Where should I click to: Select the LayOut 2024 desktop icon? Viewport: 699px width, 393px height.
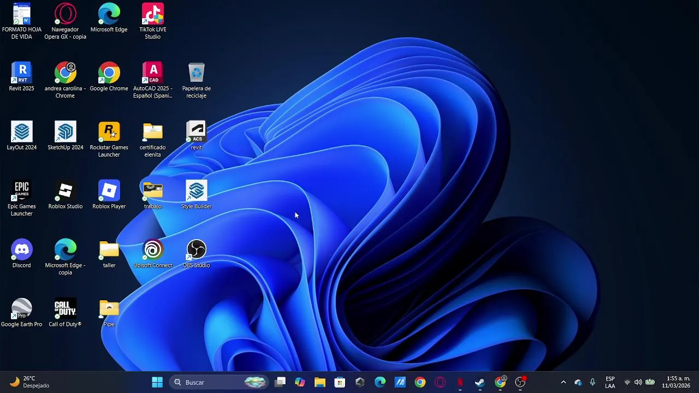[22, 136]
